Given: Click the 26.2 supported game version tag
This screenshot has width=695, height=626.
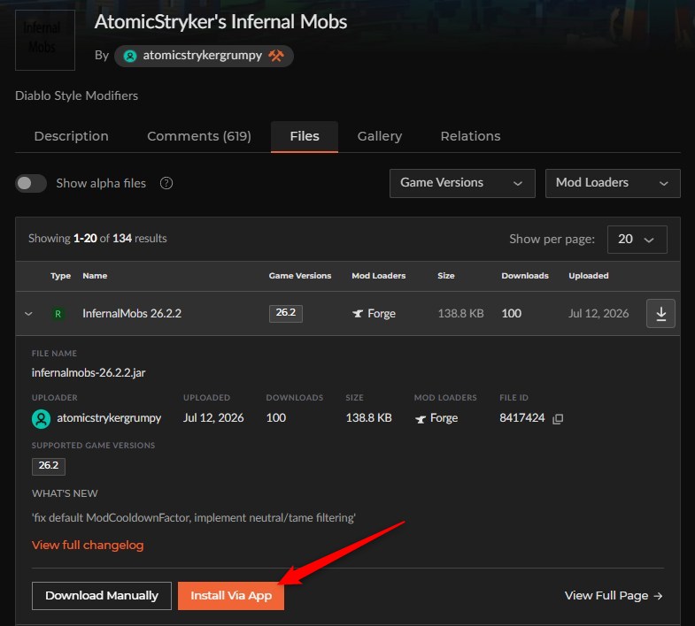Looking at the screenshot, I should [49, 466].
